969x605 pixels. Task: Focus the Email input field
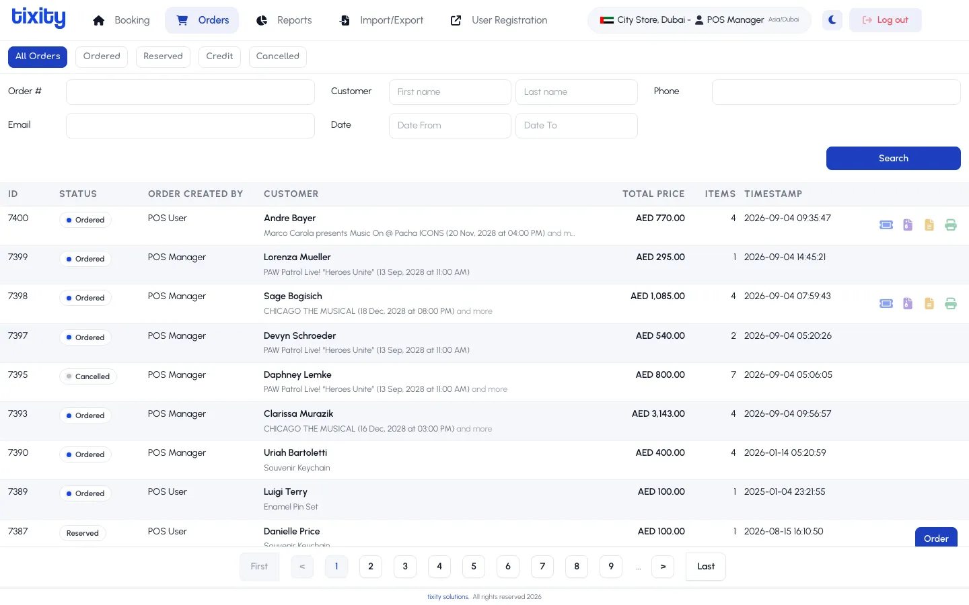[x=190, y=126]
